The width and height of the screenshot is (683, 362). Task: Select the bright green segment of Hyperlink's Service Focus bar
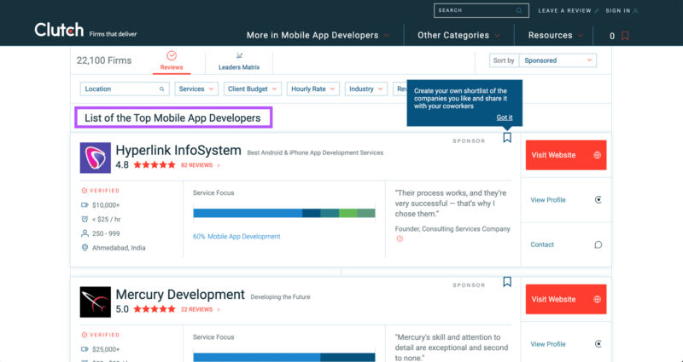347,213
